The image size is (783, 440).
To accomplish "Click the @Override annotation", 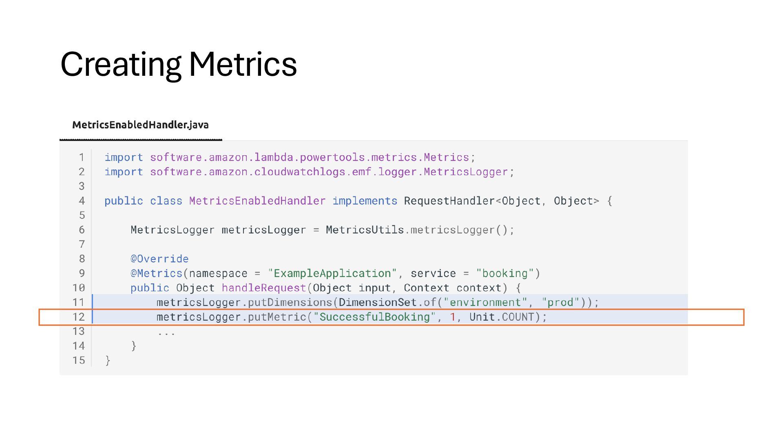I will coord(159,259).
